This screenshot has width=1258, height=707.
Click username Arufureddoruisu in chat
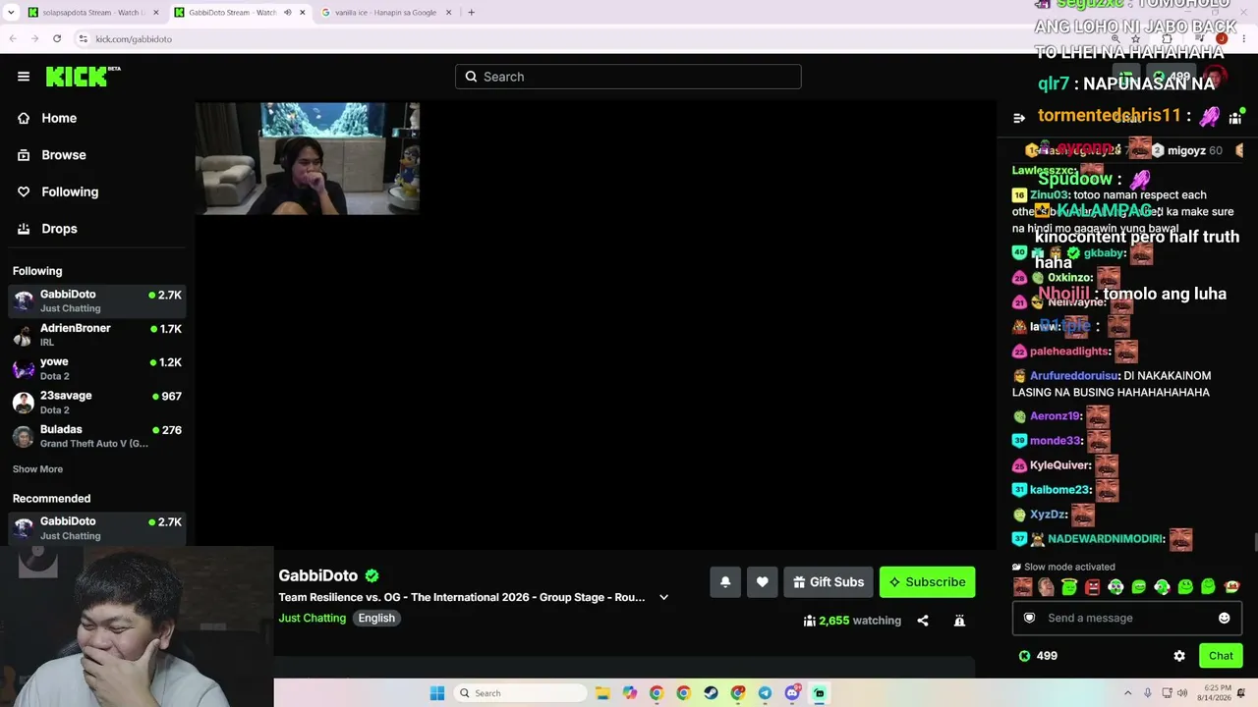(x=1074, y=376)
